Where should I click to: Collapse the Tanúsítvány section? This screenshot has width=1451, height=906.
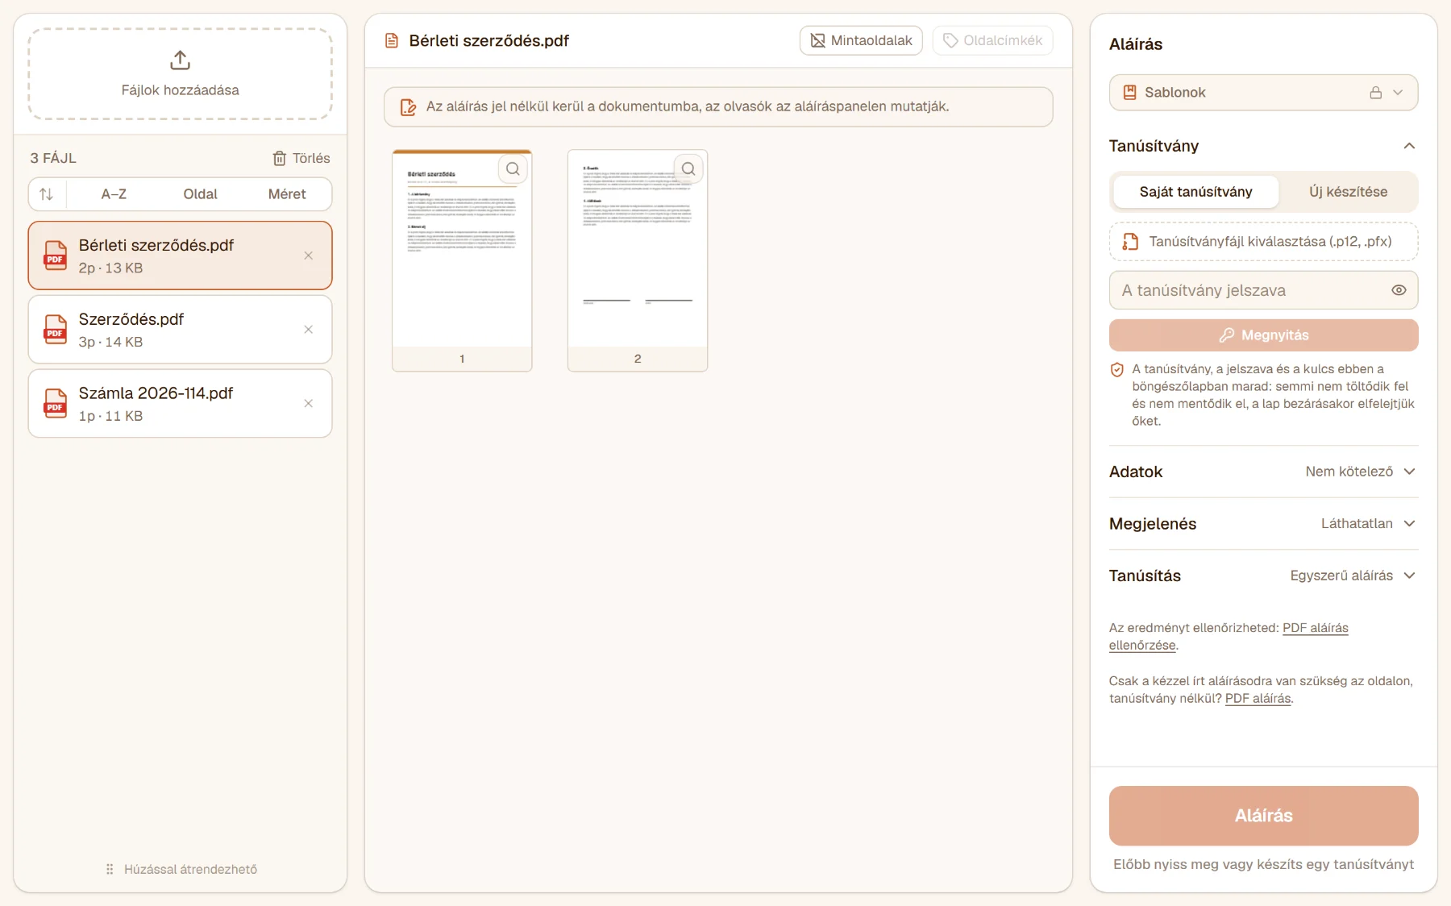1263,146
